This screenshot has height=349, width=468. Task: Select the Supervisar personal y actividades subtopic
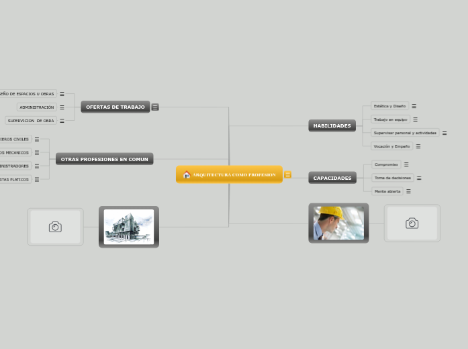[x=405, y=133]
